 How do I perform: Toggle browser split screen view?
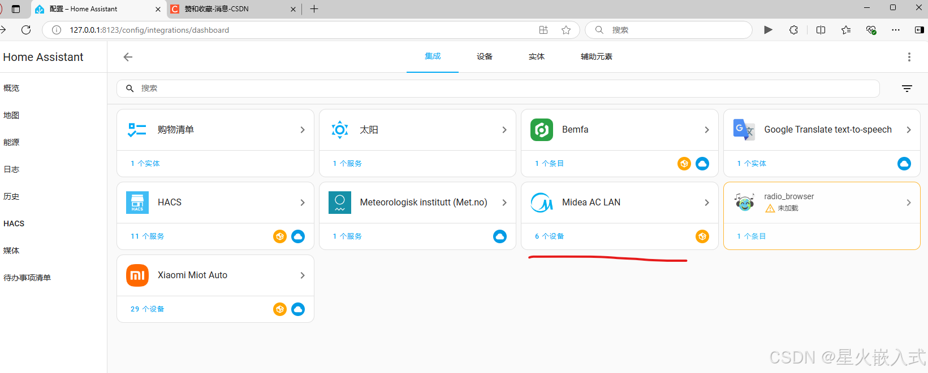821,30
